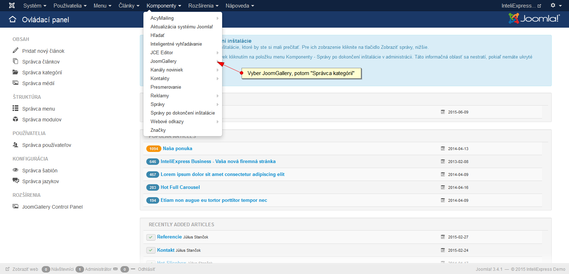This screenshot has width=569, height=274.
Task: Click Administrátor counter badge in status bar
Action: [x=80, y=269]
